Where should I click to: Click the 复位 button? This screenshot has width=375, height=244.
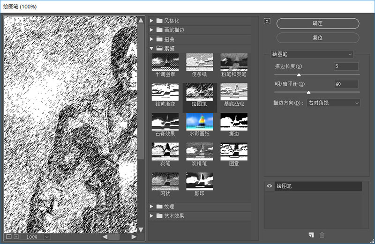click(318, 38)
